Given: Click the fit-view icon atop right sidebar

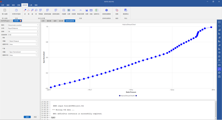Looking at the screenshot, I should click(x=219, y=22).
